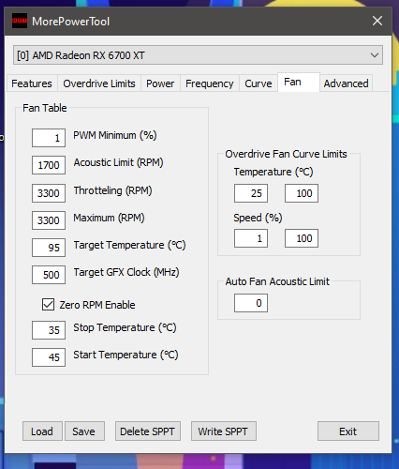
Task: Click the Overdrive minimum Speed field showing 1
Action: [x=251, y=238]
